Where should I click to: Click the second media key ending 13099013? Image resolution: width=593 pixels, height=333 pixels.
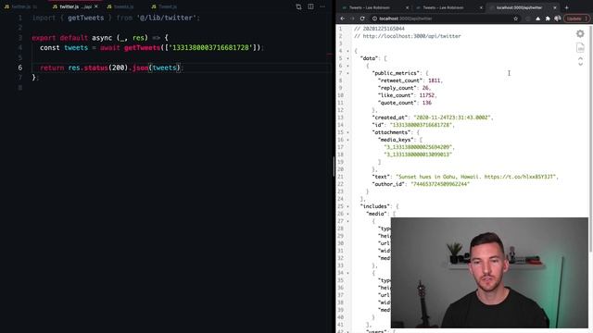[x=418, y=154]
